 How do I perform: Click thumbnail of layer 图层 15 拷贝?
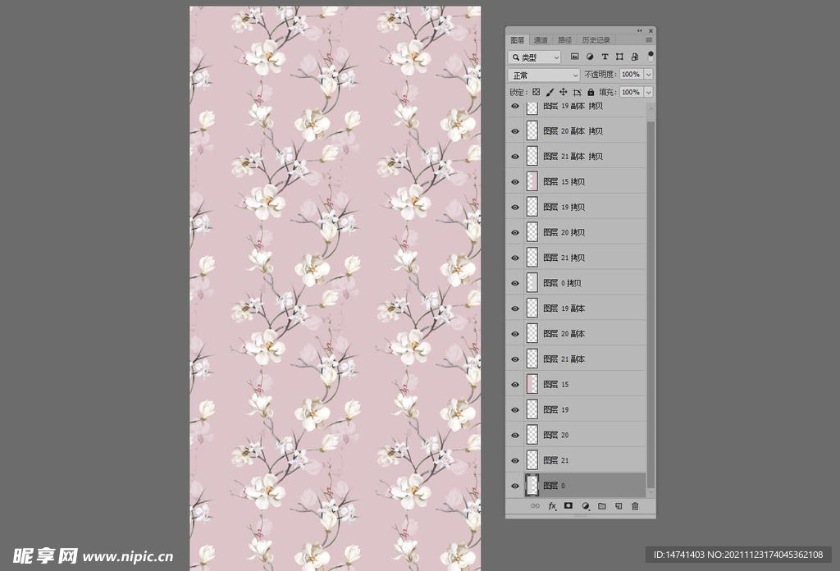(x=532, y=181)
